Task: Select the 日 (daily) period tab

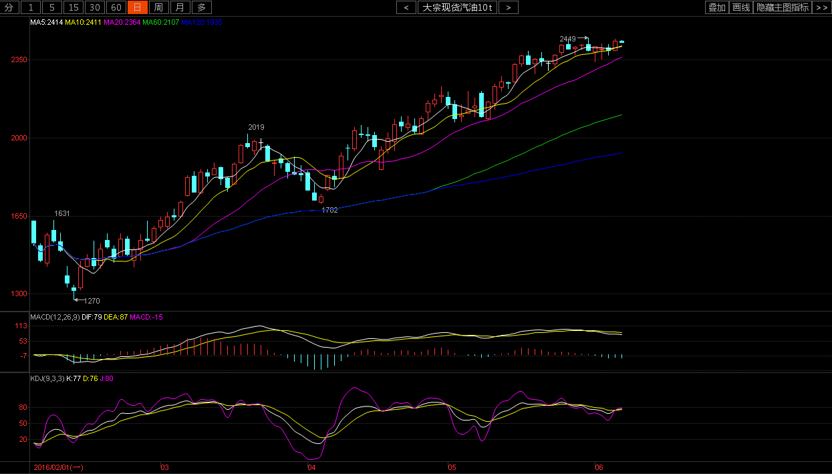Action: (138, 7)
